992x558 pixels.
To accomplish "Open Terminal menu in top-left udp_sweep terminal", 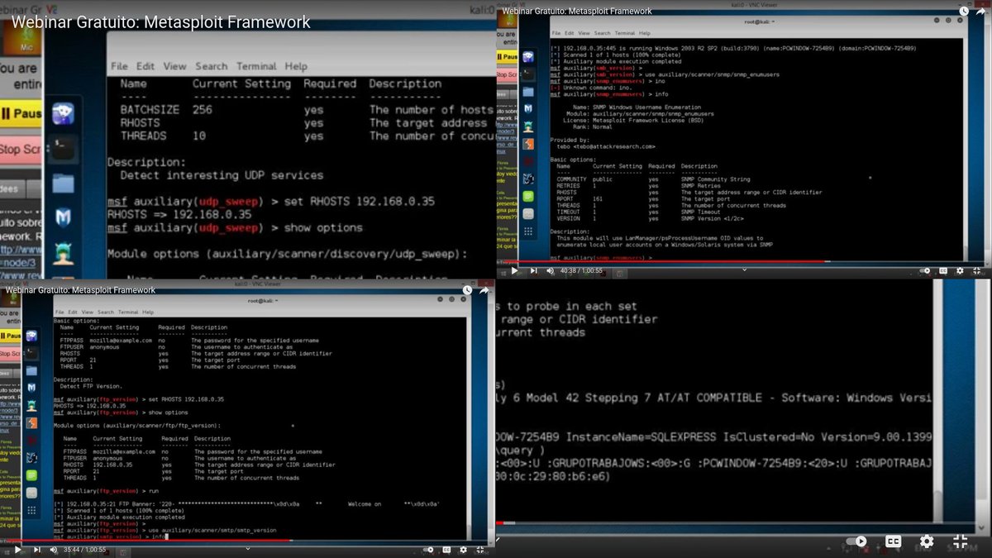I will coord(256,66).
